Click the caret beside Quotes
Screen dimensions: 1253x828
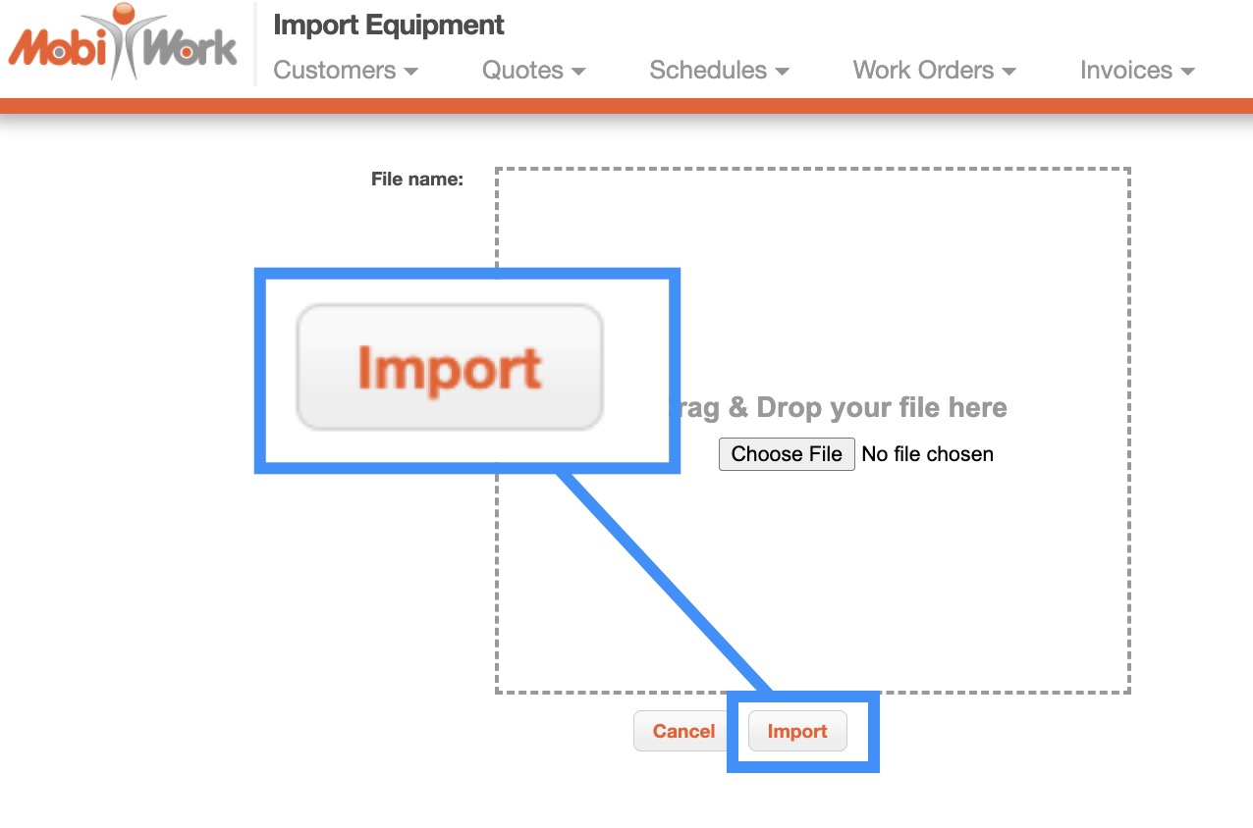coord(579,72)
